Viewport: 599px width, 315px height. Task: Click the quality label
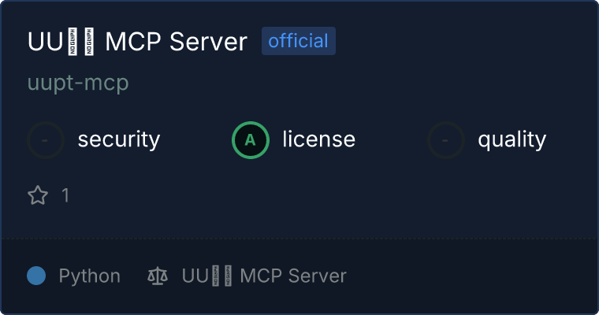(x=512, y=139)
